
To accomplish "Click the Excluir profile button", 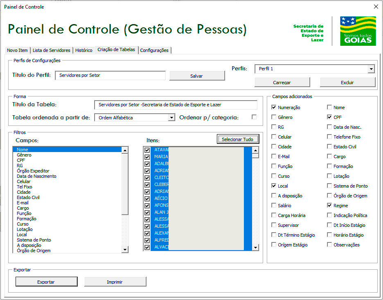I will (x=347, y=83).
